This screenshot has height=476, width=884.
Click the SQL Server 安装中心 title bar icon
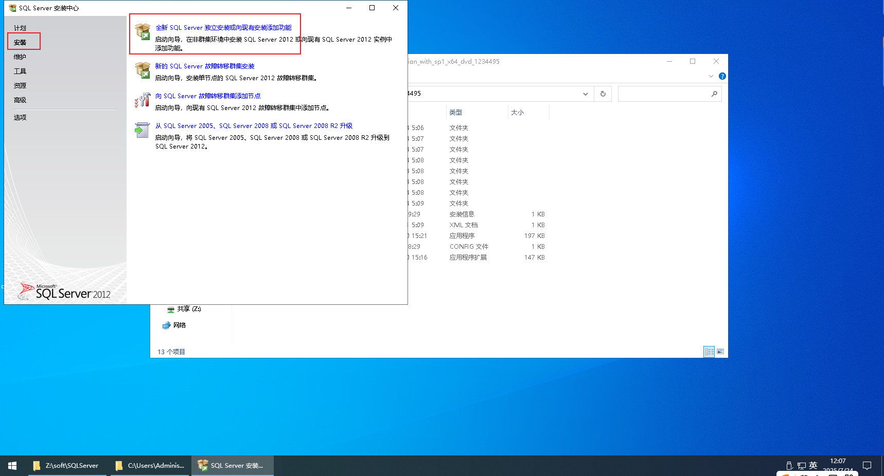[x=13, y=8]
